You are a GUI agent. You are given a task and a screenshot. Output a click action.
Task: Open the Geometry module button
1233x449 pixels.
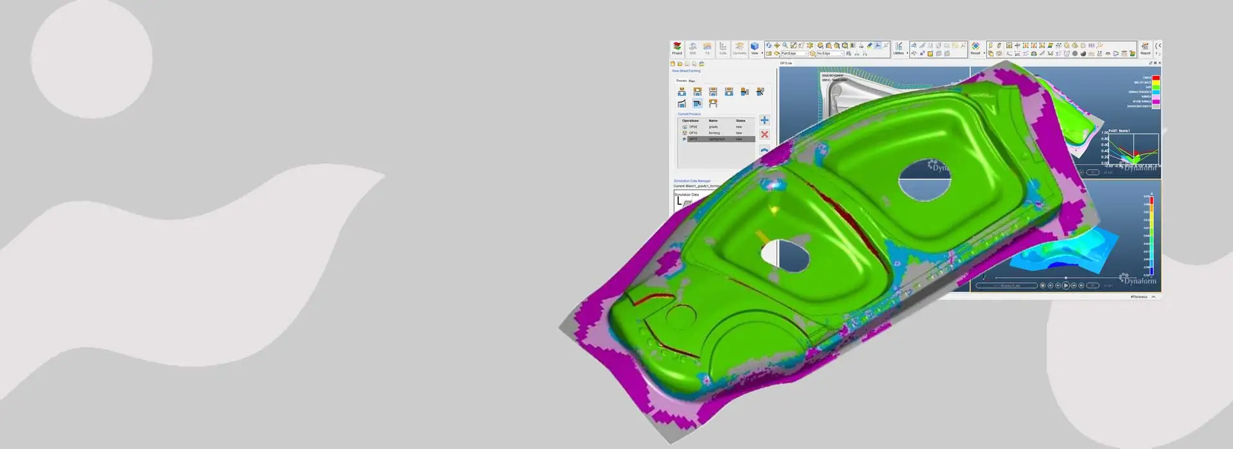point(739,49)
